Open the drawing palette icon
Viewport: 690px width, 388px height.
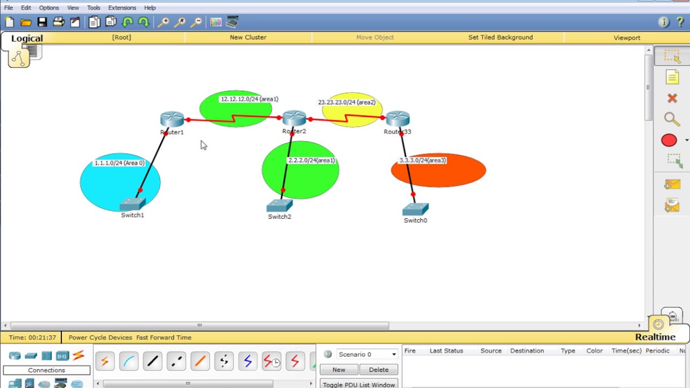click(x=216, y=22)
